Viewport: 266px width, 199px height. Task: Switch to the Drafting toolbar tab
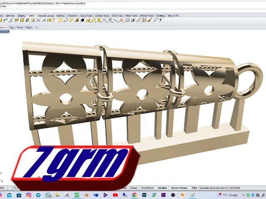coord(161,16)
